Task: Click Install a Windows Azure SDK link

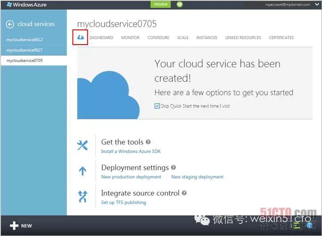Action: coord(131,151)
